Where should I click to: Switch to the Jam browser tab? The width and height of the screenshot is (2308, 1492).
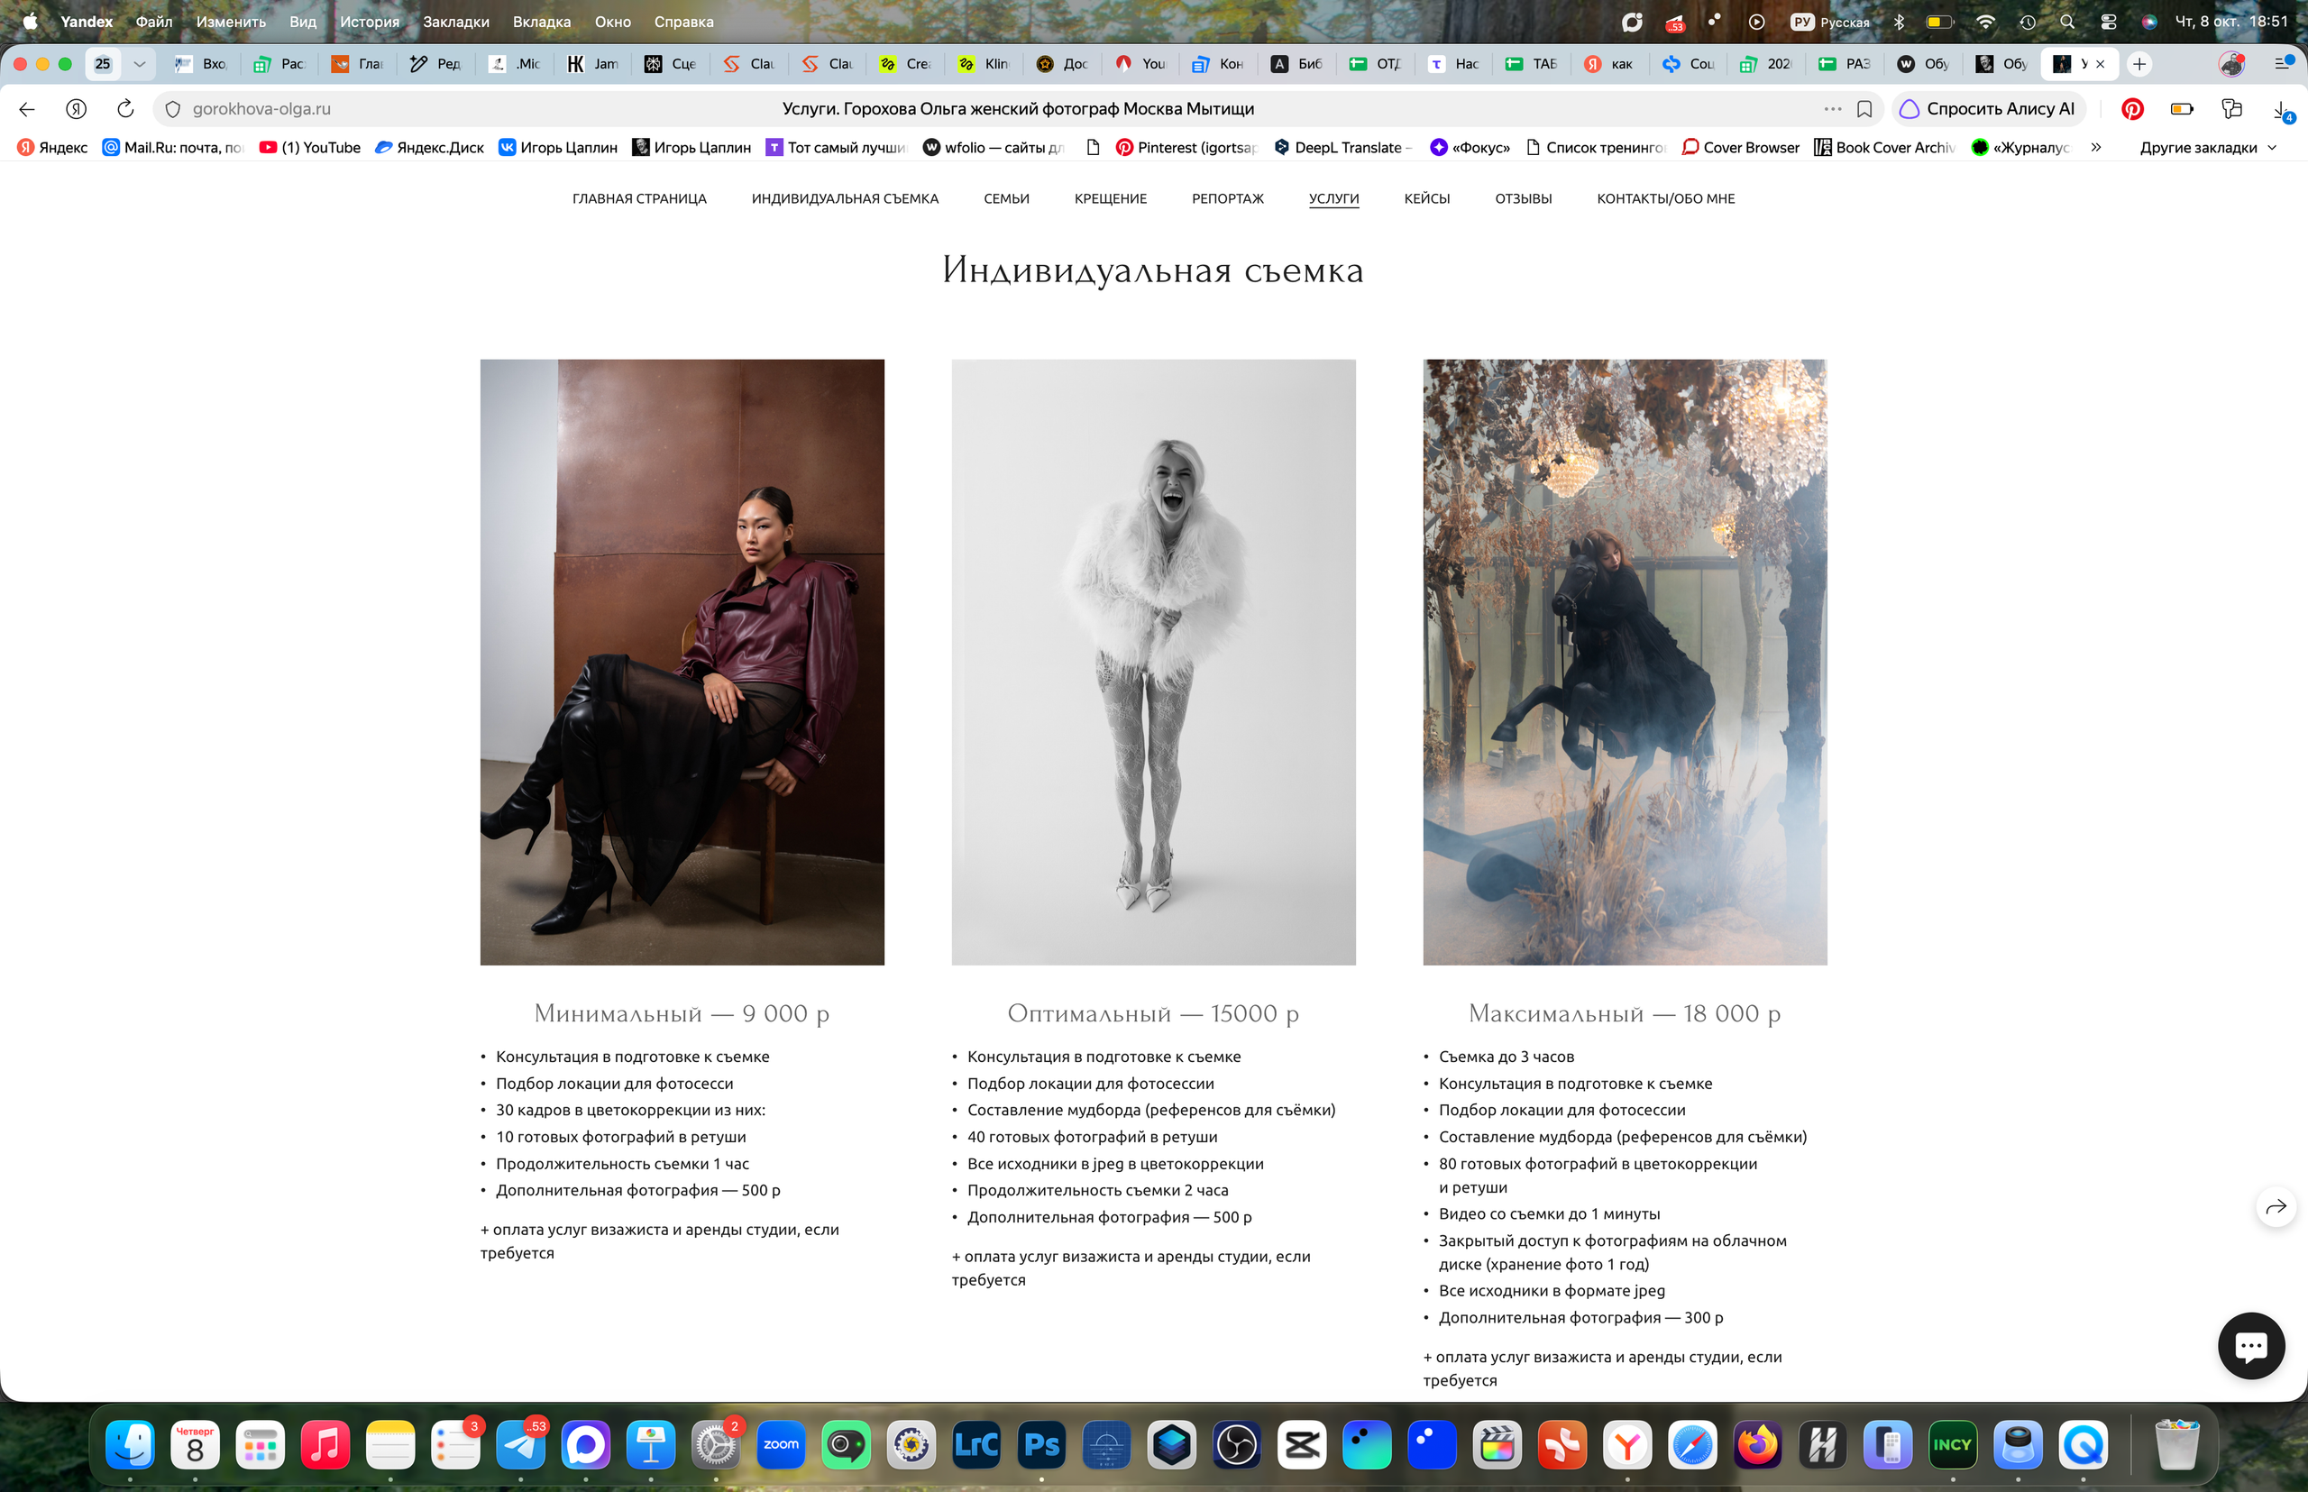(594, 64)
